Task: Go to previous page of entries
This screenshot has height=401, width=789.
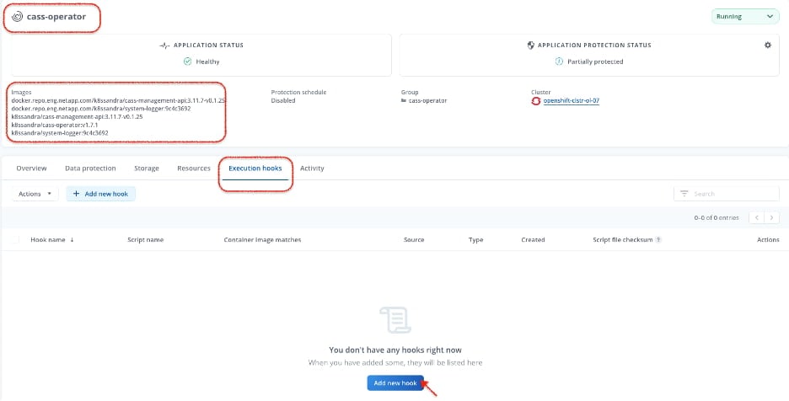Action: pyautogui.click(x=757, y=218)
